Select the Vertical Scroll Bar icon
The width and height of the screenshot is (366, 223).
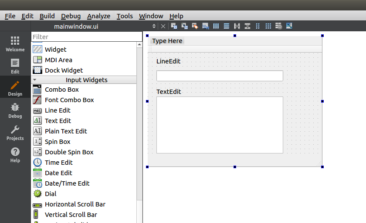click(36, 214)
